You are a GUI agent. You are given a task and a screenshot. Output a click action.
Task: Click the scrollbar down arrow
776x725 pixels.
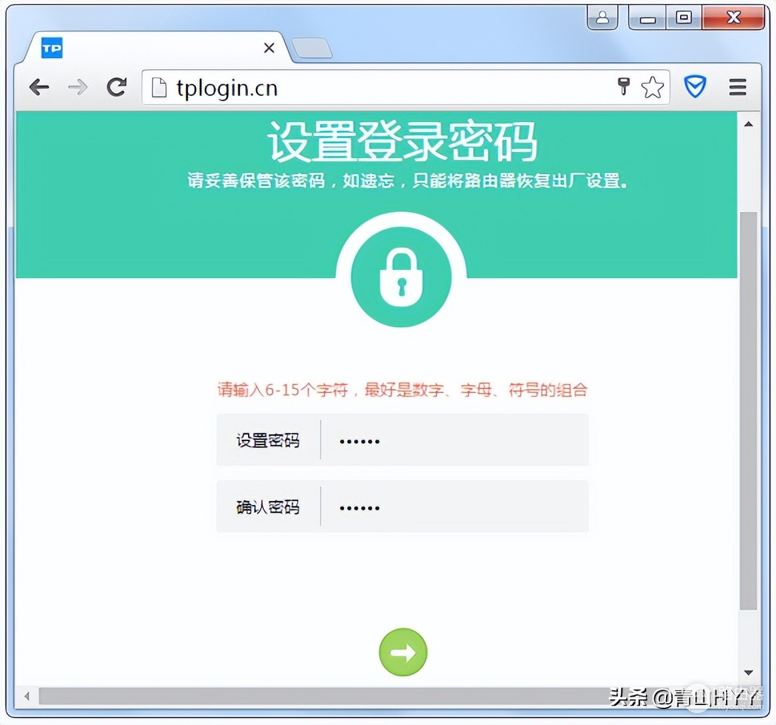[749, 672]
